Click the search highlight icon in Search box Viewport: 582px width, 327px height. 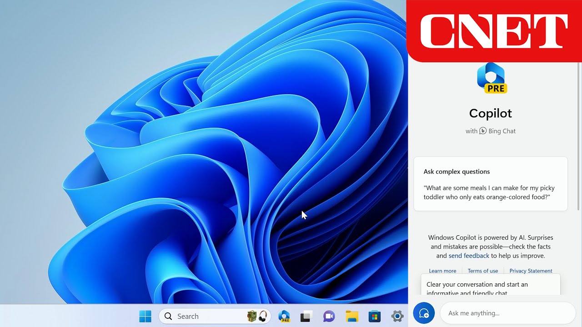(x=257, y=316)
